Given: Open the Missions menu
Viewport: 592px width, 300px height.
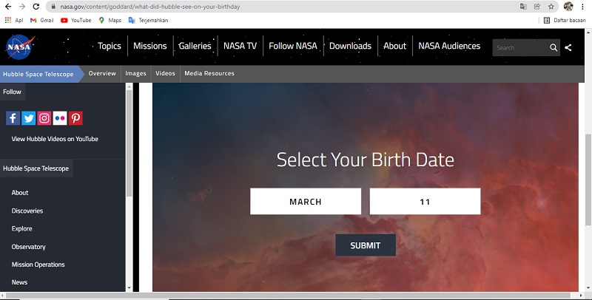Looking at the screenshot, I should pyautogui.click(x=150, y=46).
